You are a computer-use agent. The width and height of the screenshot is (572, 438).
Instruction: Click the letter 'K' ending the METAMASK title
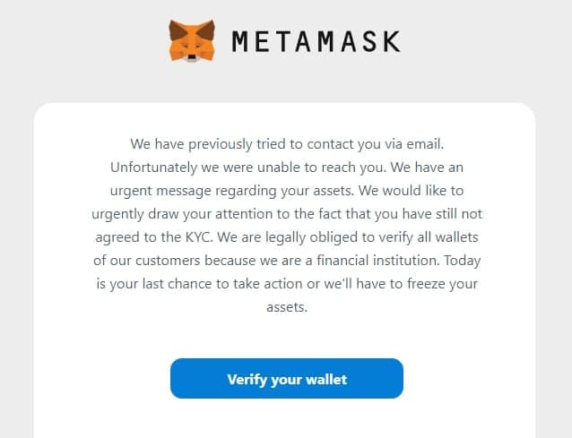coord(393,41)
